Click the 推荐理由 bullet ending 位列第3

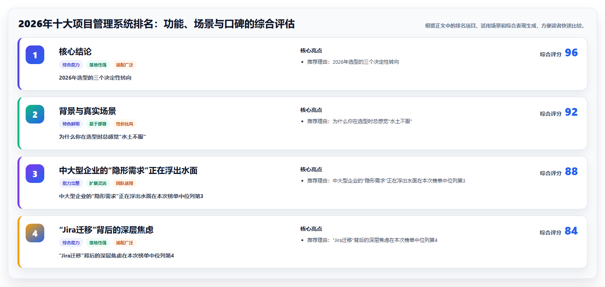(x=386, y=181)
